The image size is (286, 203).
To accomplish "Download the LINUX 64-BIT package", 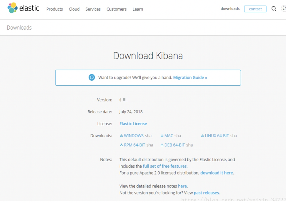I will click(217, 136).
